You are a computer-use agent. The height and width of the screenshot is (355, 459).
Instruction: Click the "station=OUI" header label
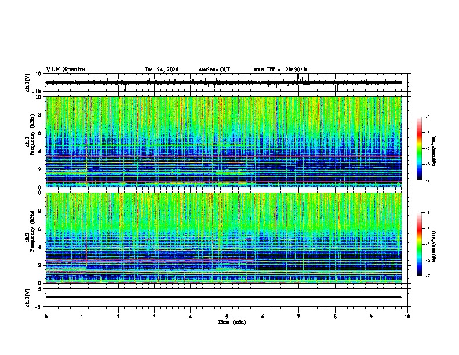point(214,70)
